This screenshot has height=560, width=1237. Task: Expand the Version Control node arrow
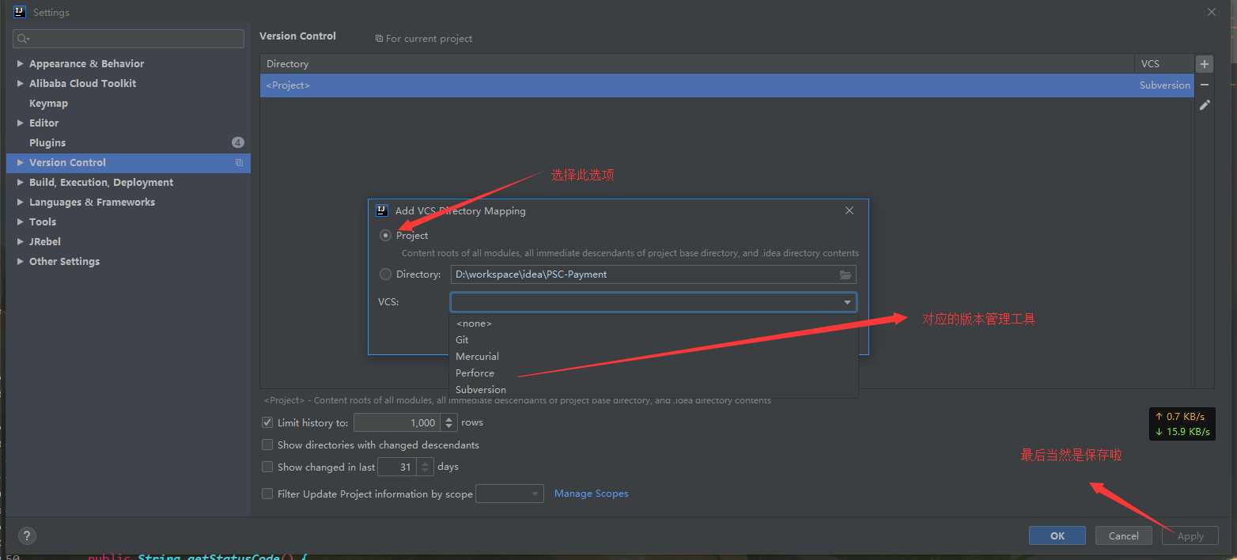(x=21, y=162)
